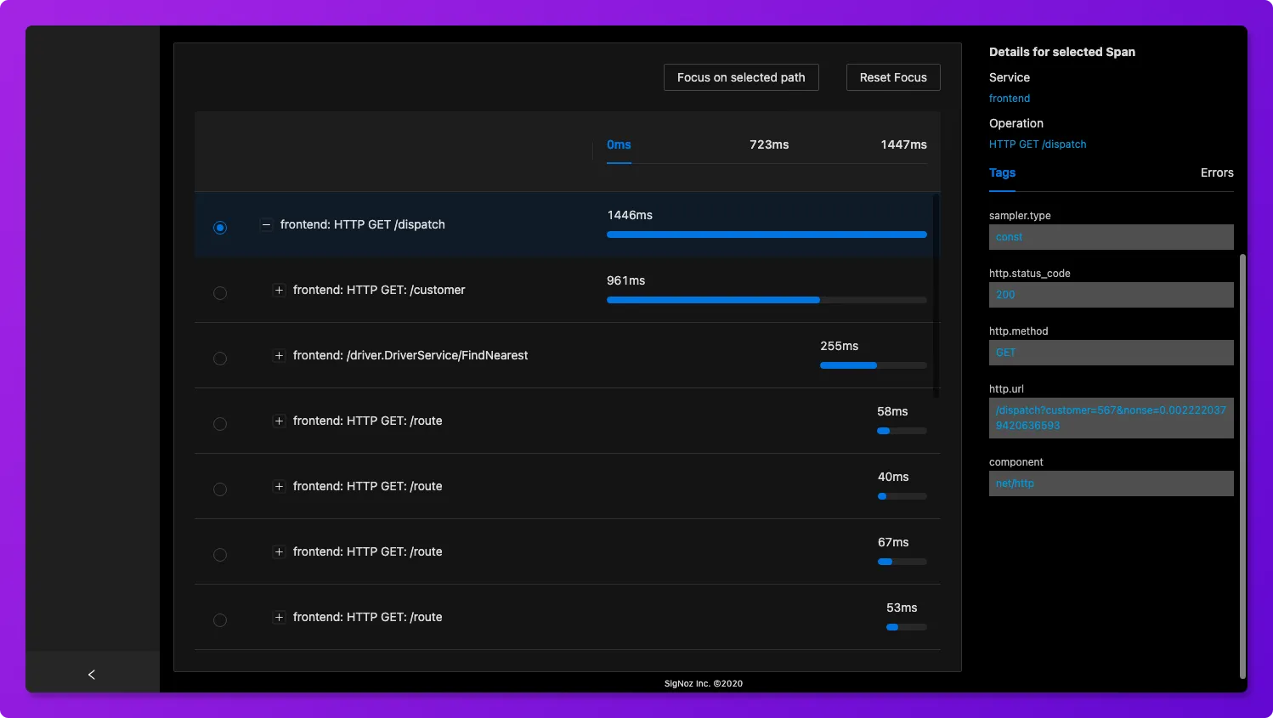Click the span list vertical scrollbar
Screen dimensions: 1273x718
point(936,296)
